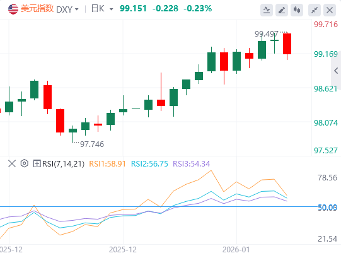Image resolution: width=341 pixels, height=258 pixels.
Task: Close the chart panel with X
Action: click(x=330, y=10)
